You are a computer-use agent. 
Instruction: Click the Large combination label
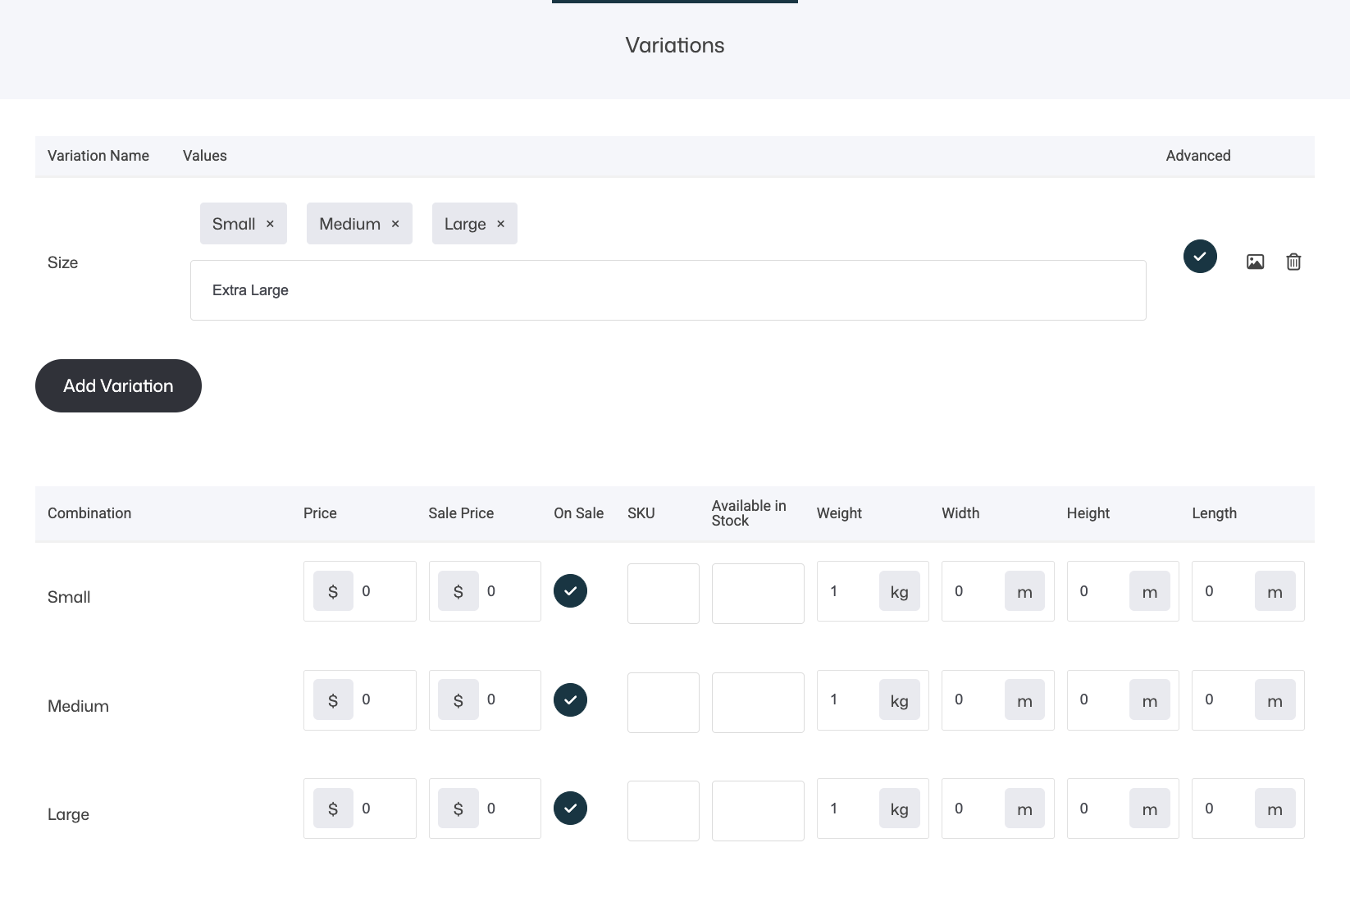[x=68, y=815]
